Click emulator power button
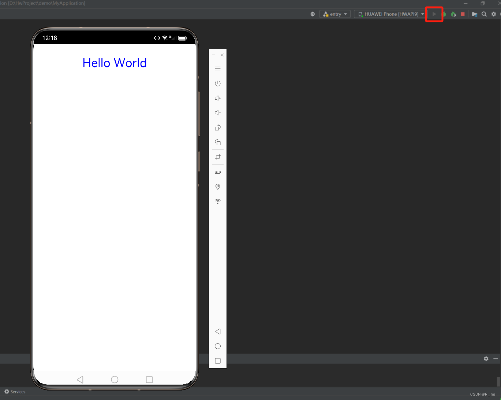 coord(218,83)
